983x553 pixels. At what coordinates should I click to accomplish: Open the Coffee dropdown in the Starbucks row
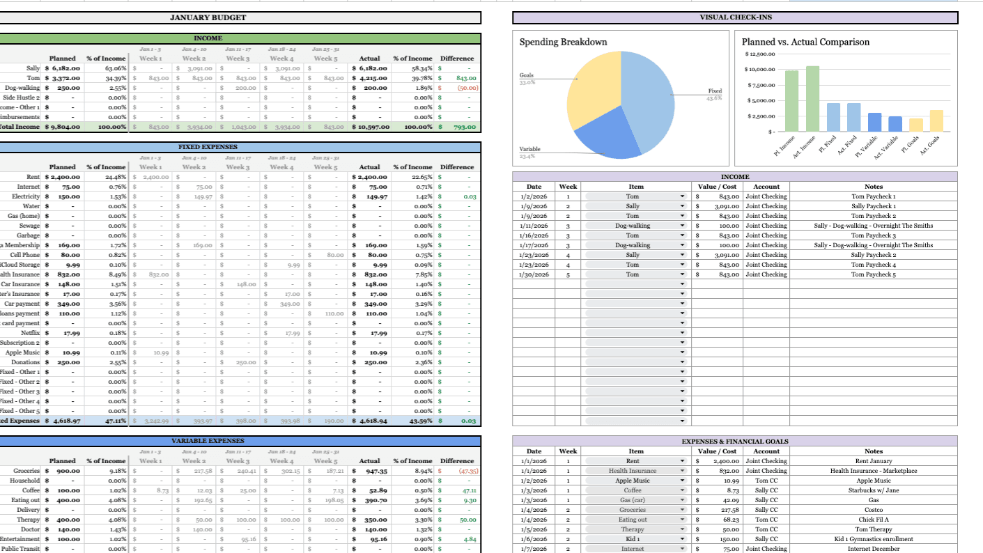682,490
